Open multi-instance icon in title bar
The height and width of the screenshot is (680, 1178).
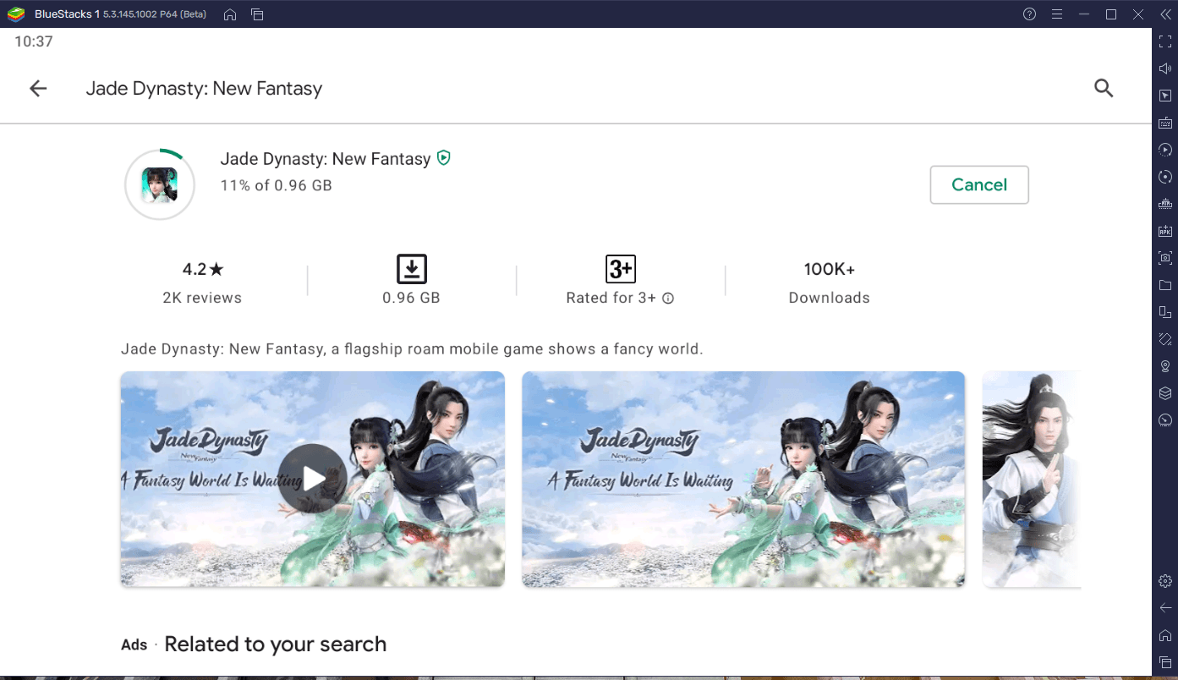(x=257, y=14)
